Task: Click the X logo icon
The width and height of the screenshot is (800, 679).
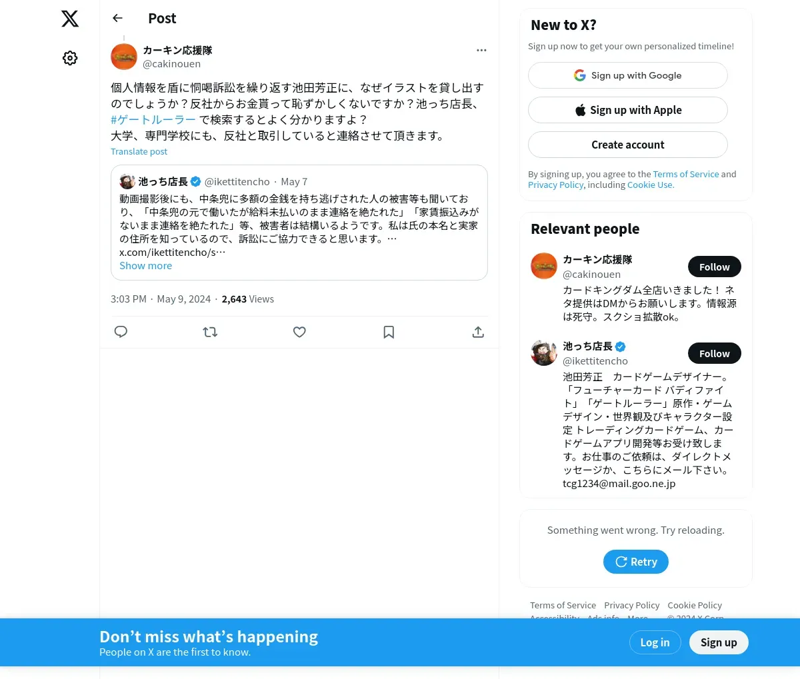Action: point(70,19)
